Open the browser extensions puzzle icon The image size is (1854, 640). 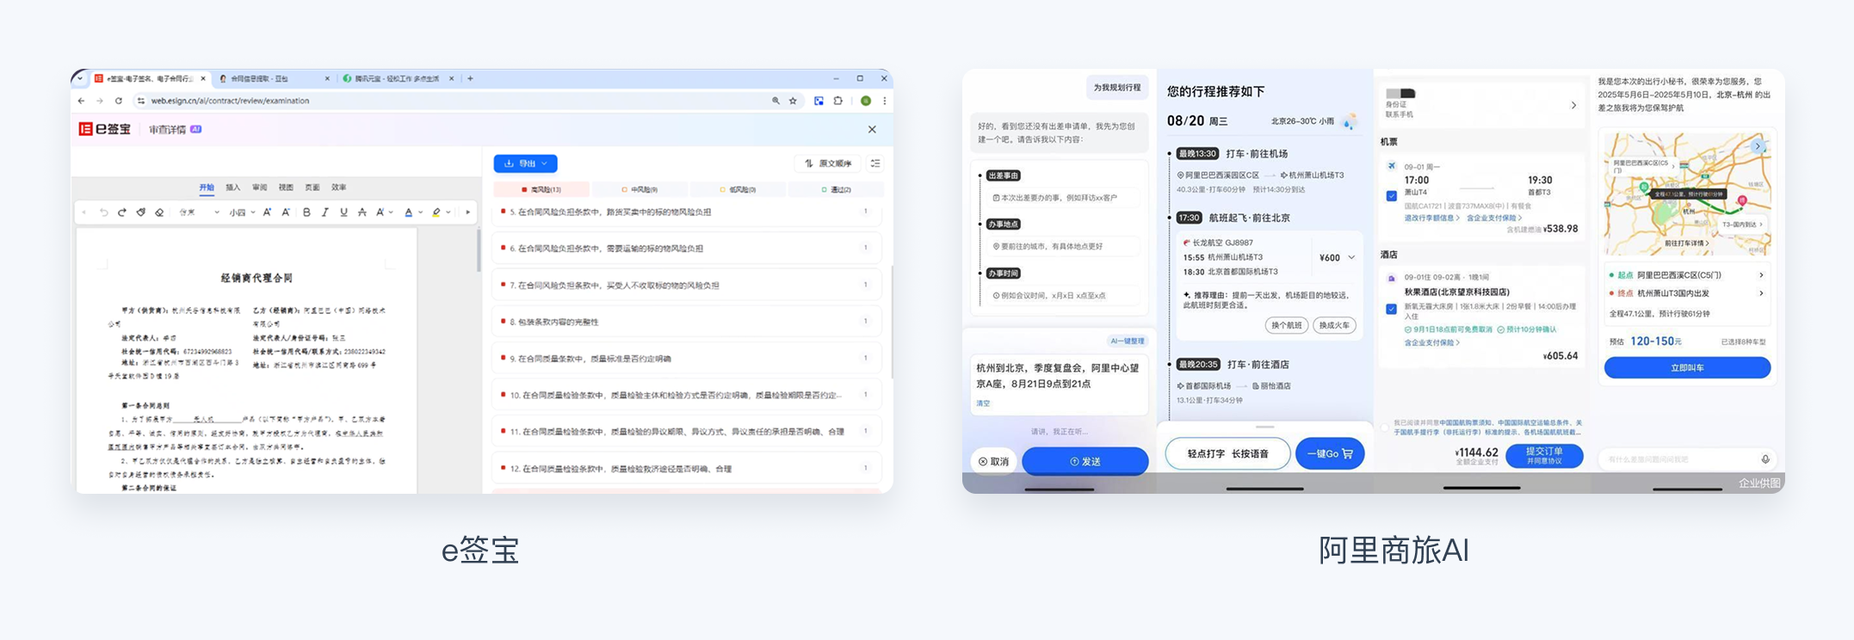click(837, 101)
